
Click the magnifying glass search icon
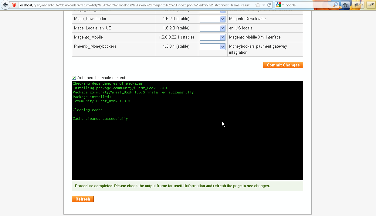click(335, 5)
